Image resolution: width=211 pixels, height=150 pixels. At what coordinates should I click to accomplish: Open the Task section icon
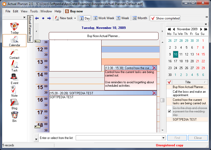(x=15, y=66)
